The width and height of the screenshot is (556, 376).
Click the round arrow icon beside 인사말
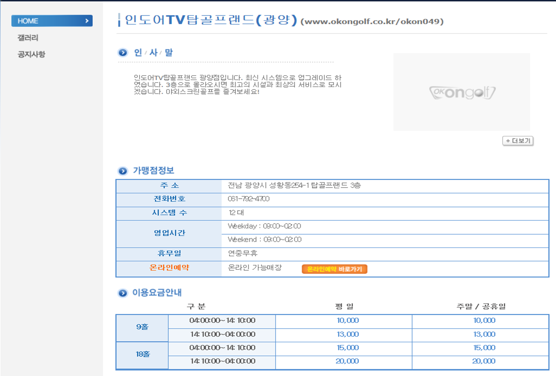pyautogui.click(x=123, y=53)
